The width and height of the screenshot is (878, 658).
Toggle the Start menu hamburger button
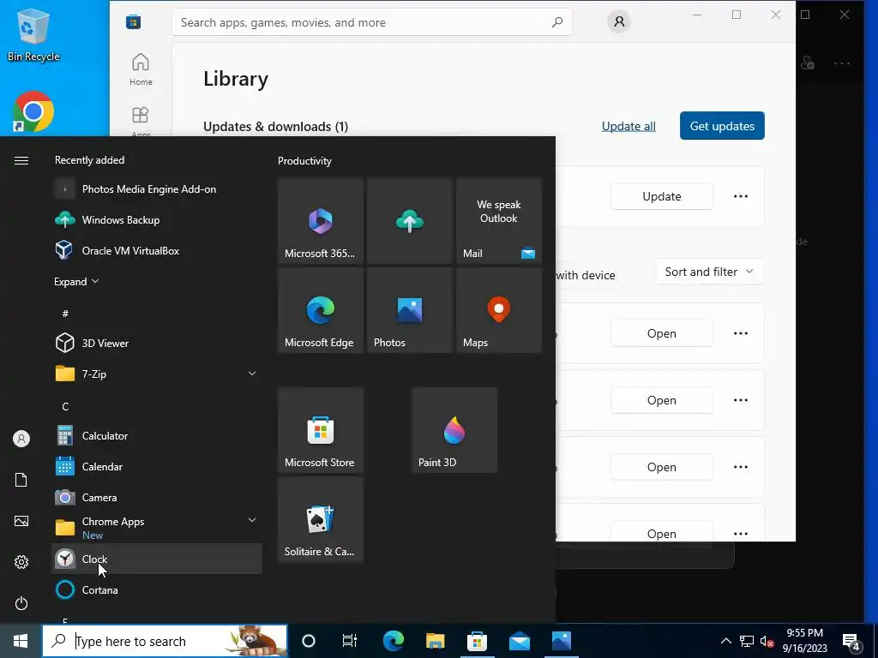21,160
